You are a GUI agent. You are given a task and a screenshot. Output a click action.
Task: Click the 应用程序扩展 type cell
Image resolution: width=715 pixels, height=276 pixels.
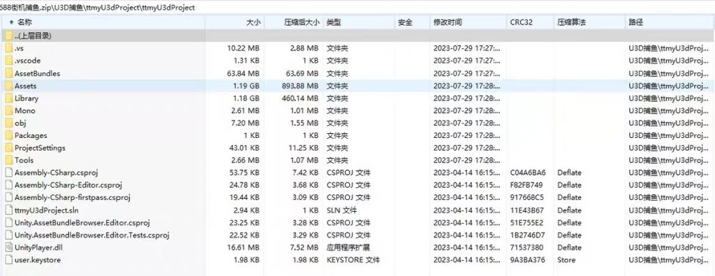pos(348,247)
